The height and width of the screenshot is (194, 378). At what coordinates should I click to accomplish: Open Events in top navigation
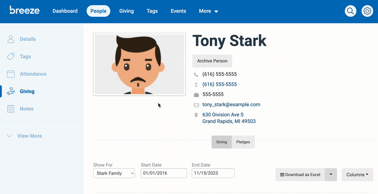pyautogui.click(x=178, y=11)
